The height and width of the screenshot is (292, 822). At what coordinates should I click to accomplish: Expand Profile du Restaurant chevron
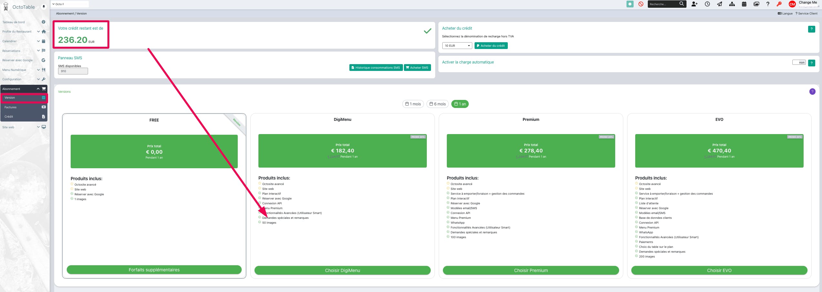pyautogui.click(x=38, y=32)
